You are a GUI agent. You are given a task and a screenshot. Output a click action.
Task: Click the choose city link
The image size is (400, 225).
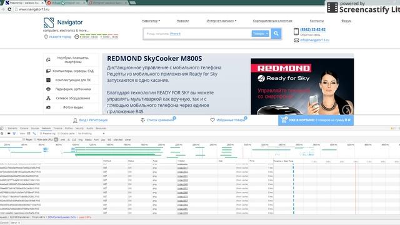point(60,37)
